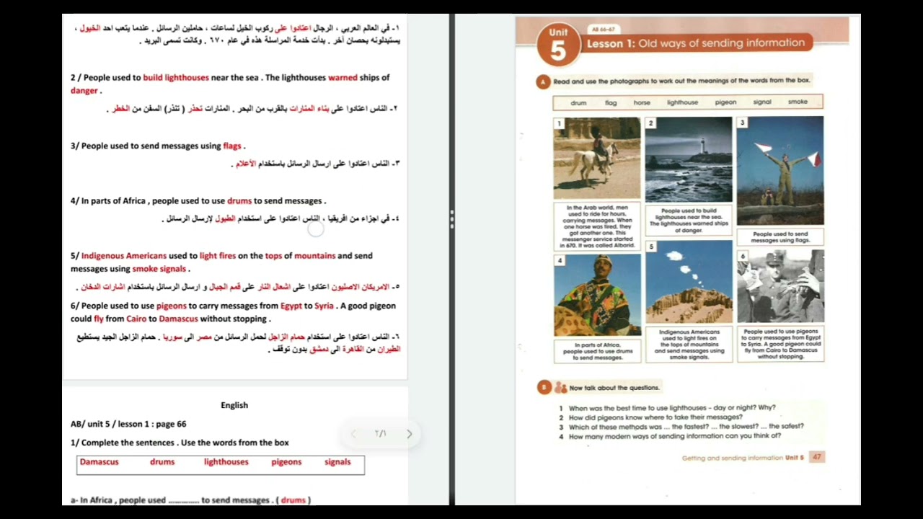Click question 4 'How many modern ways of sending information'

(x=670, y=436)
